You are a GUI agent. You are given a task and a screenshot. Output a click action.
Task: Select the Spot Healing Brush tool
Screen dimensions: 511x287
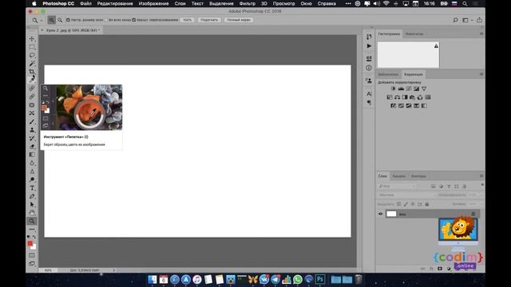coord(32,88)
